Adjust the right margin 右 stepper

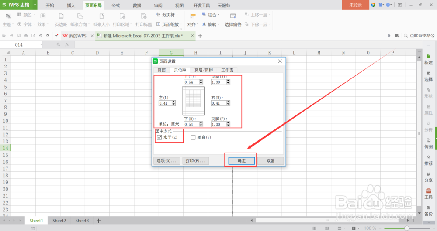click(228, 103)
